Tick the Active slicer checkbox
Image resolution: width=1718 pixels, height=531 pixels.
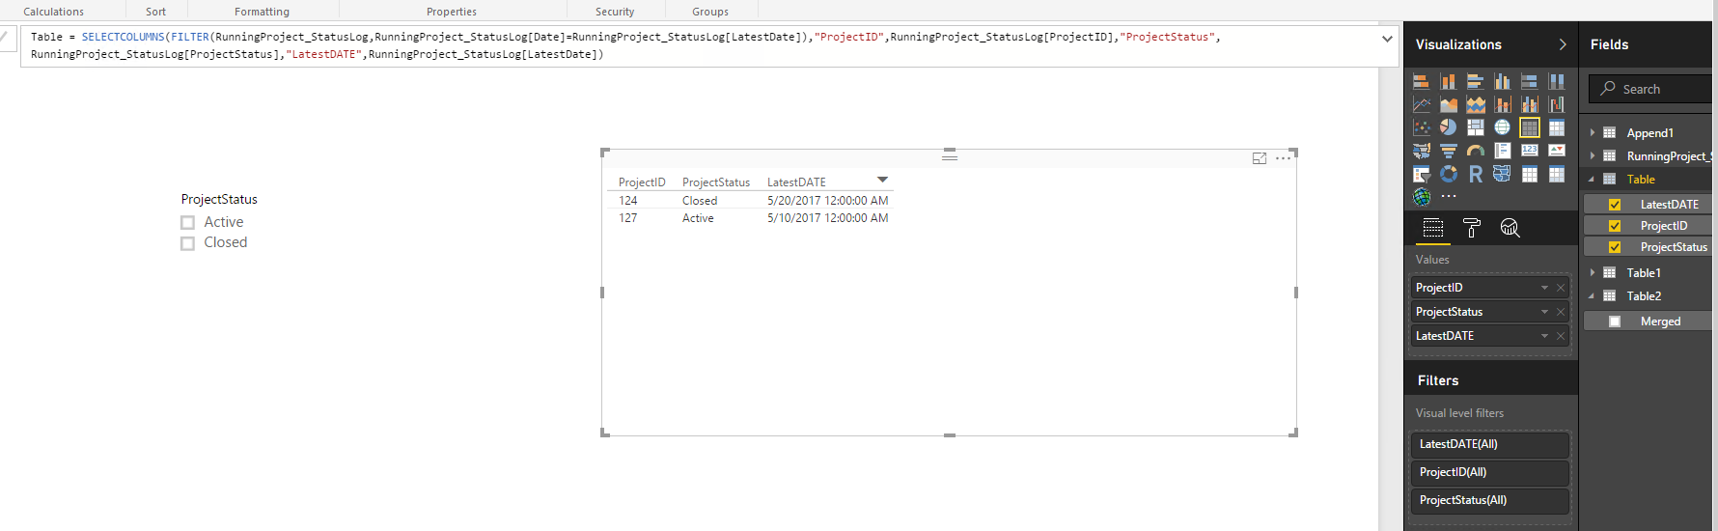[188, 223]
